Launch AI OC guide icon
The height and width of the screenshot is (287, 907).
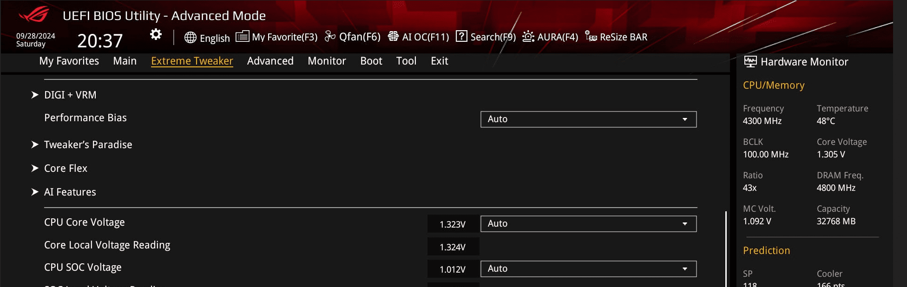tap(393, 36)
